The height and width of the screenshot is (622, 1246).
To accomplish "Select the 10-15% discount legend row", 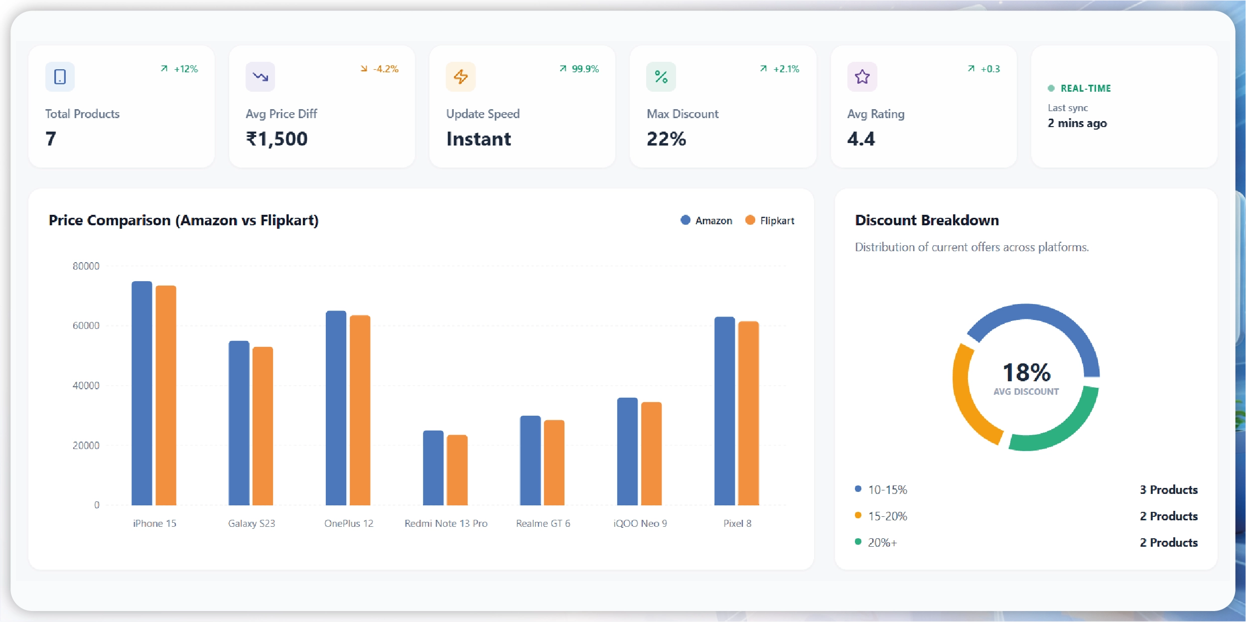I will [x=887, y=490].
